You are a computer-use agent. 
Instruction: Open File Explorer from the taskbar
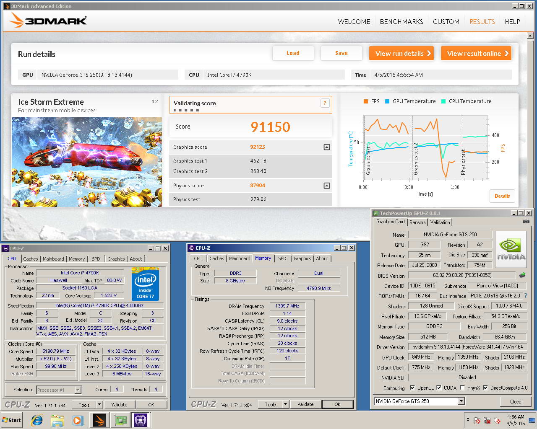tap(57, 420)
